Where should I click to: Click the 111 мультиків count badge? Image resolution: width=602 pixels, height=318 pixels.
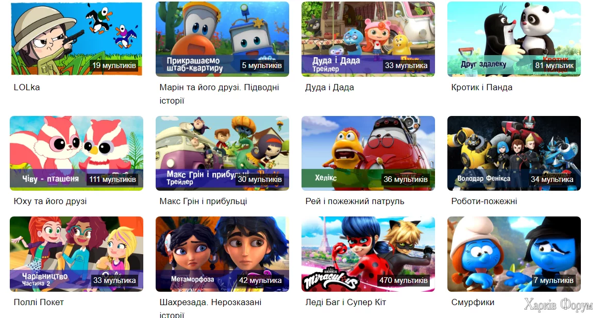[112, 179]
